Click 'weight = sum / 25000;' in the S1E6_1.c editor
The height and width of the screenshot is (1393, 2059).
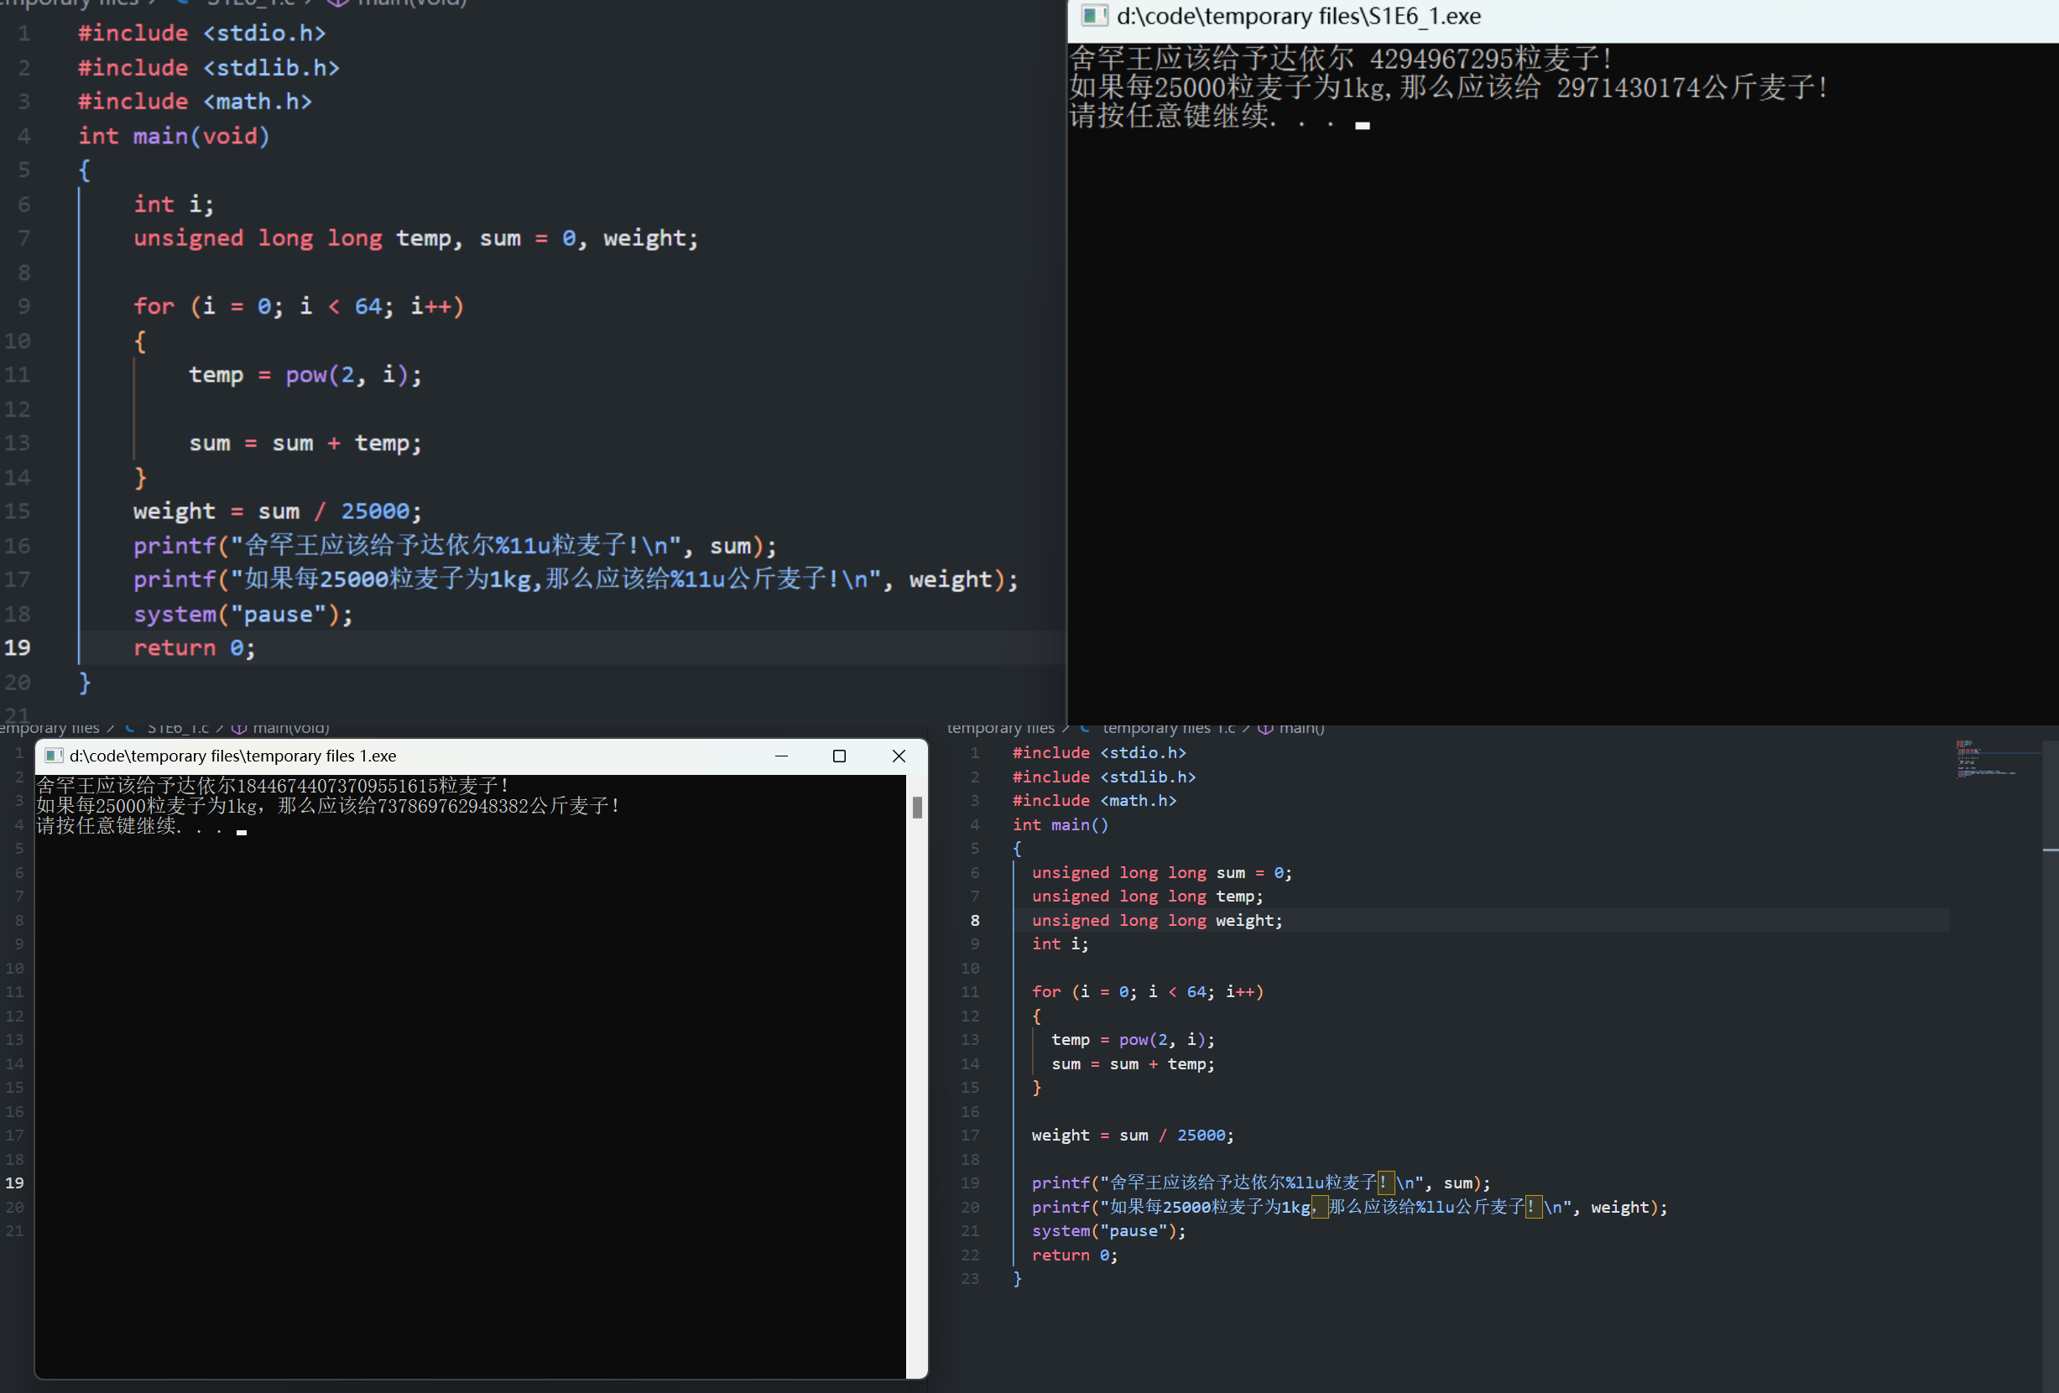click(x=278, y=511)
